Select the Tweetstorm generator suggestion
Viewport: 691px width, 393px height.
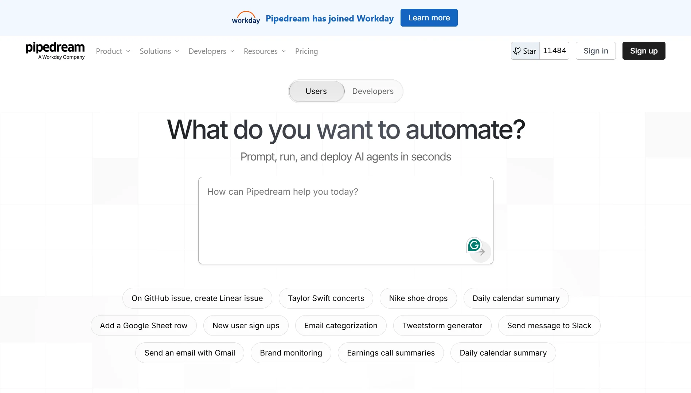click(442, 326)
